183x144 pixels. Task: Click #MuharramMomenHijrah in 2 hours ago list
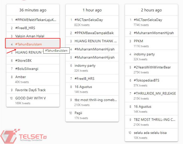[x=154, y=33]
